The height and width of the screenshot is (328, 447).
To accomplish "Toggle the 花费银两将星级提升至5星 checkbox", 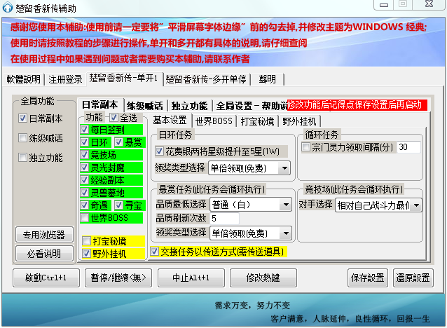I will (x=160, y=151).
